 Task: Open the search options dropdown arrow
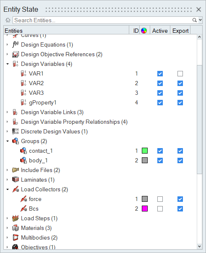pos(200,20)
